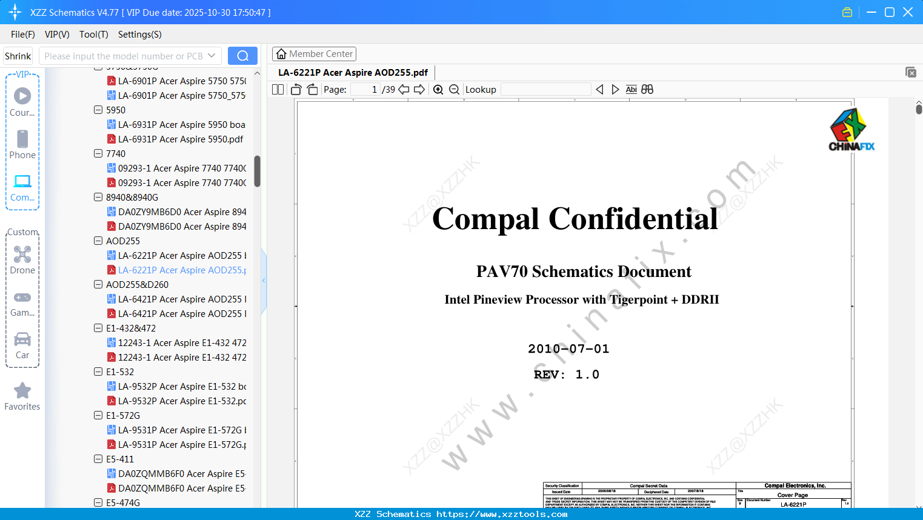Click the file tree scrollbar thumb
The image size is (923, 520).
(x=257, y=172)
